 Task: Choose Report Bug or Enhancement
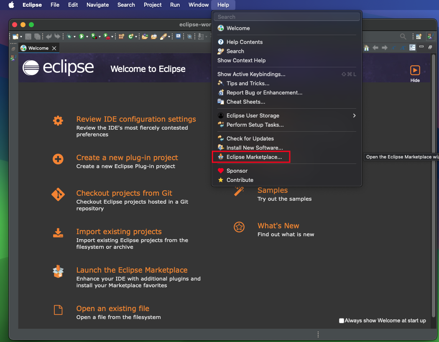[x=287, y=93]
